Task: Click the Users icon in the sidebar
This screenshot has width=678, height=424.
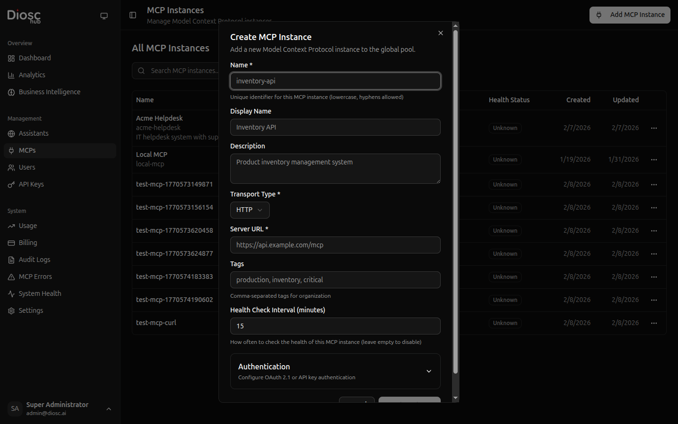Action: [x=11, y=167]
